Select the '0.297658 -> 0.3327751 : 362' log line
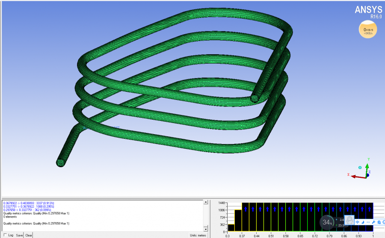The width and height of the screenshot is (385, 238). [x=27, y=210]
